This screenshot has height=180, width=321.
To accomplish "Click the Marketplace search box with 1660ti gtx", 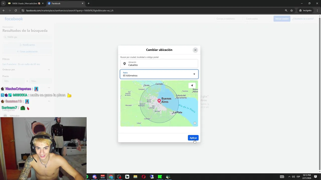I will point(27,37).
